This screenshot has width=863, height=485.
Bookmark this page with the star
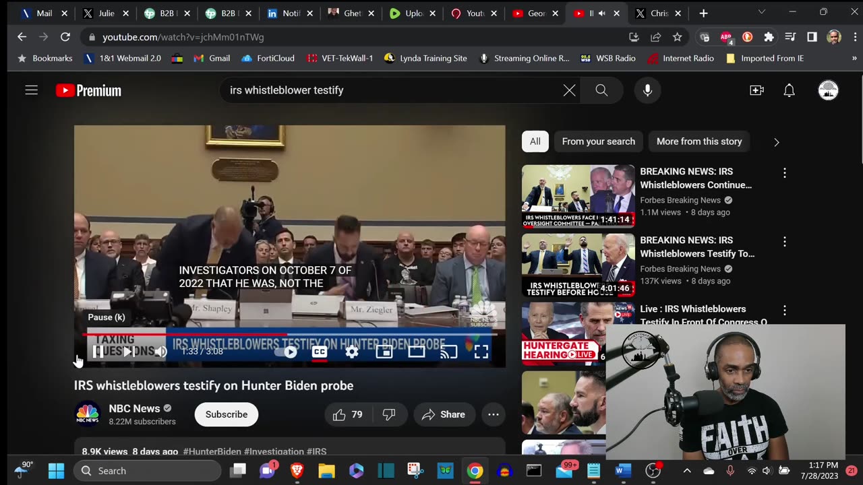(677, 37)
